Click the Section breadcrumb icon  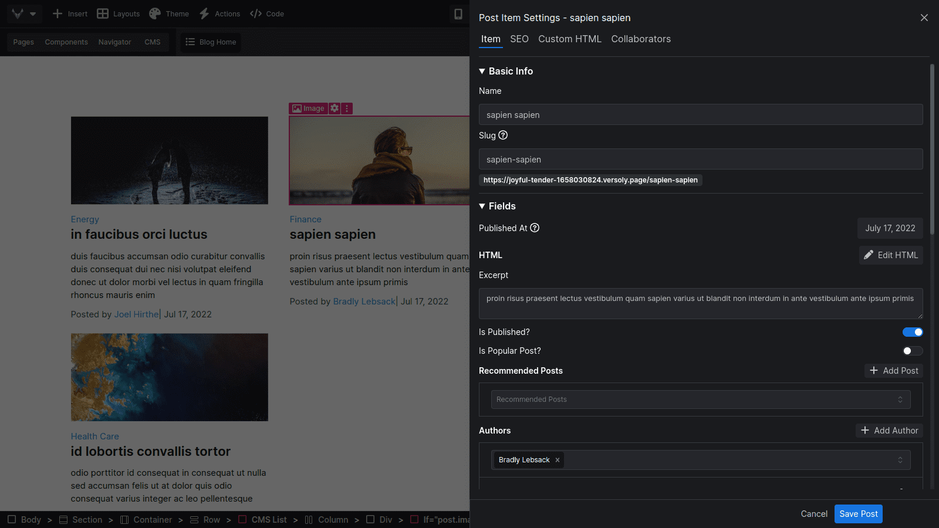pyautogui.click(x=63, y=519)
